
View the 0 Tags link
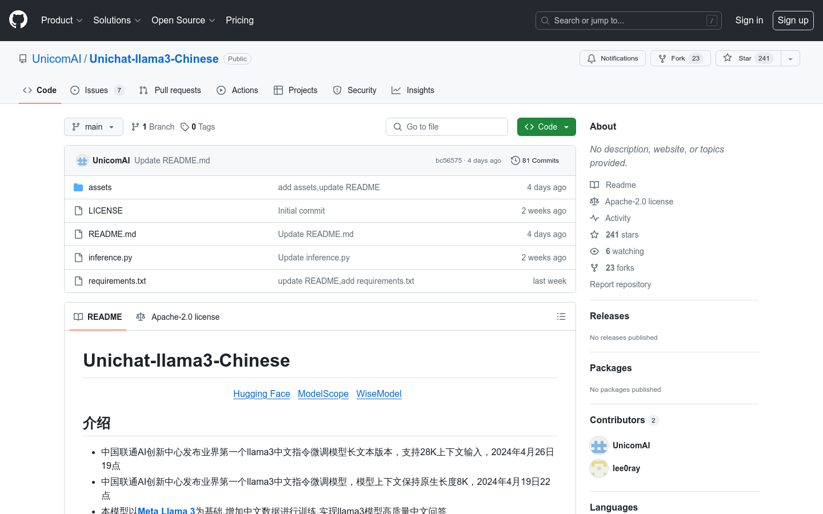tap(198, 127)
